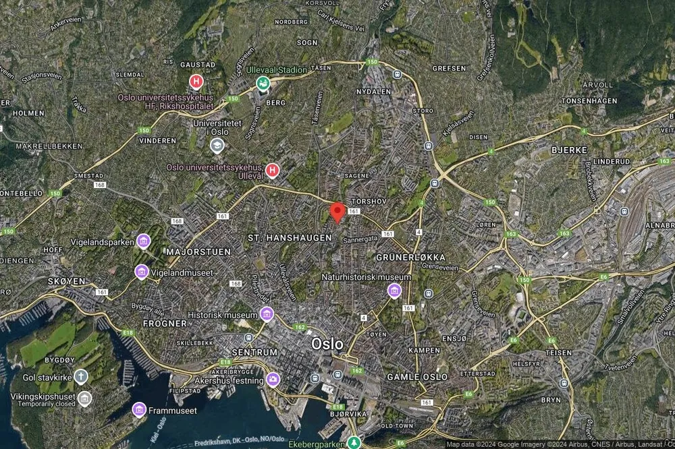This screenshot has height=449, width=675.
Task: Open the Naturhistorisk museum purple pin
Action: (x=394, y=291)
